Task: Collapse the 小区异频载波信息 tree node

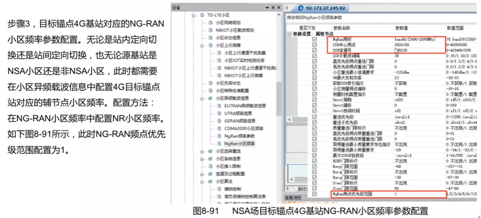Action: [x=202, y=98]
